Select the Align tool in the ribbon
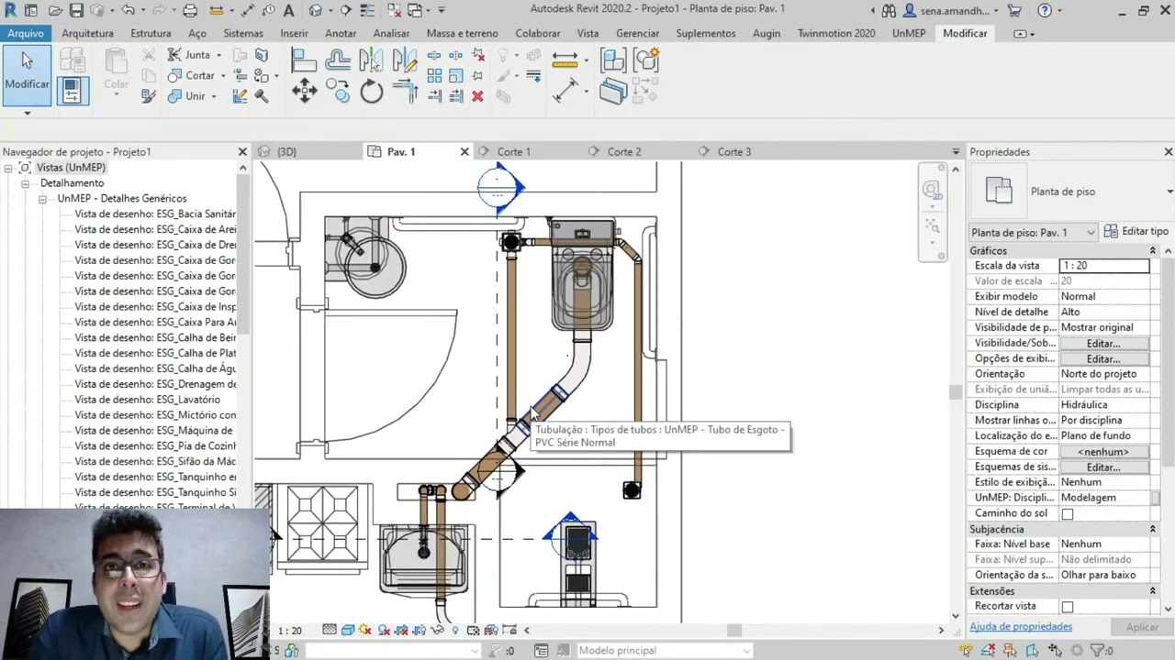Viewport: 1175px width, 660px height. [x=304, y=60]
